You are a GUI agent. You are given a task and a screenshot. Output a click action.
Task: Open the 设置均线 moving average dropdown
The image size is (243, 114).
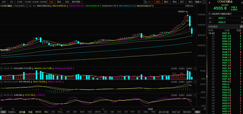tap(190, 6)
